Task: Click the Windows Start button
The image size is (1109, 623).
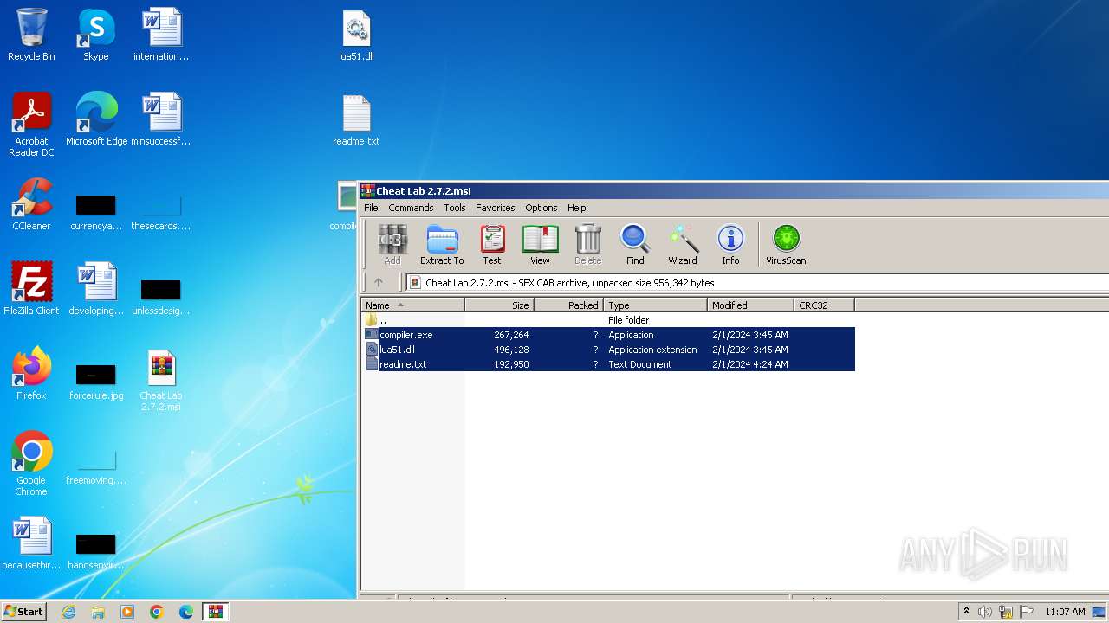Action: click(x=24, y=611)
